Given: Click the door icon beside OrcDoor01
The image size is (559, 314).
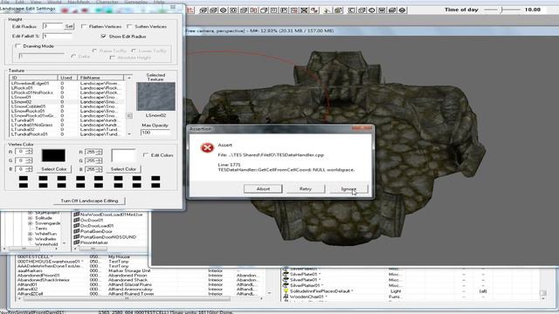Looking at the screenshot, I should click(x=76, y=220).
